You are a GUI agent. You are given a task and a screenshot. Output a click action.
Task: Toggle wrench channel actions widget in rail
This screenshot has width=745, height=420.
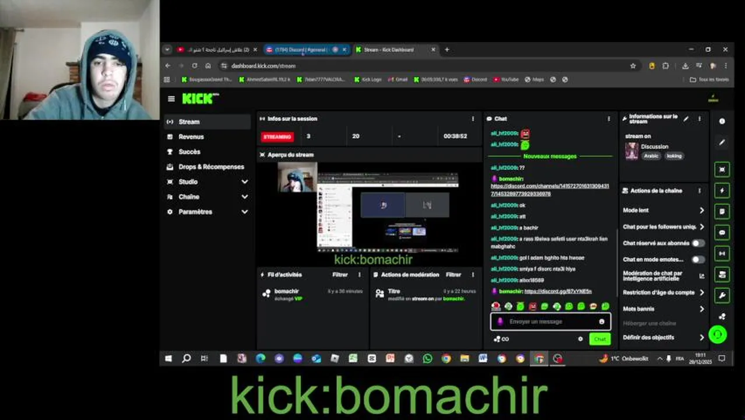coord(722,296)
